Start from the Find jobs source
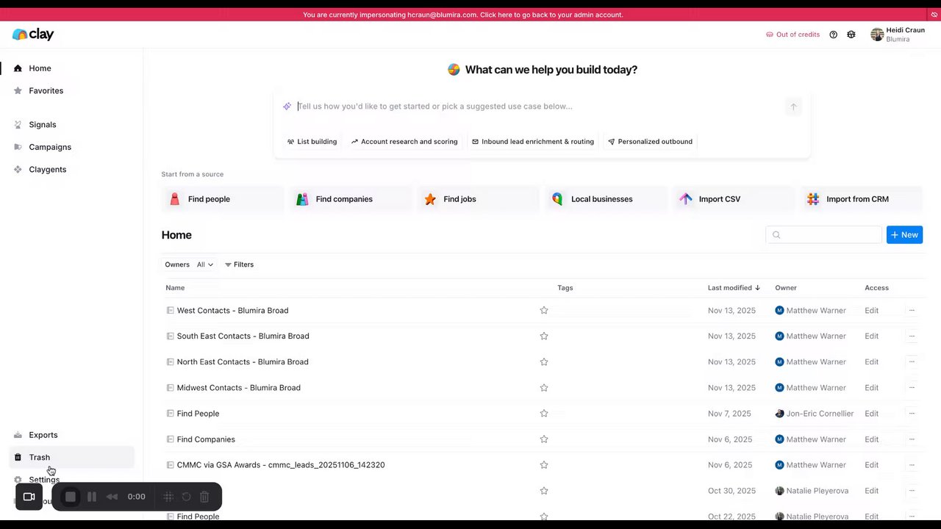Screen dimensions: 941x529 478,199
